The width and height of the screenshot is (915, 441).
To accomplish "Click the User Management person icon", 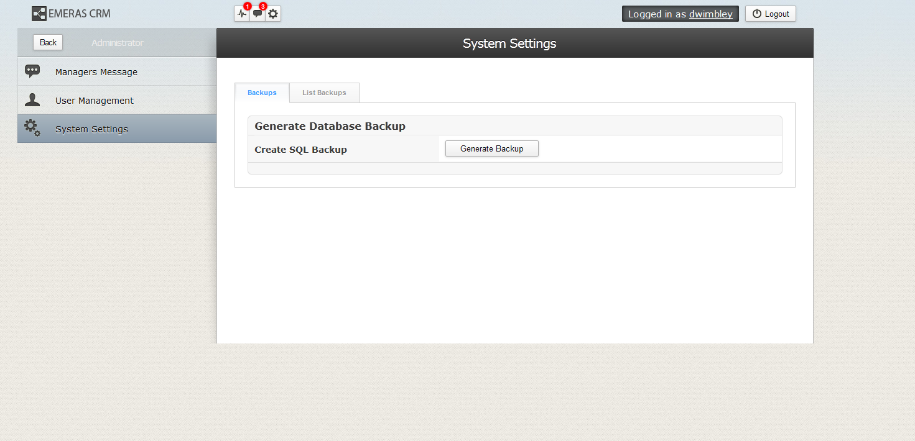I will point(32,100).
